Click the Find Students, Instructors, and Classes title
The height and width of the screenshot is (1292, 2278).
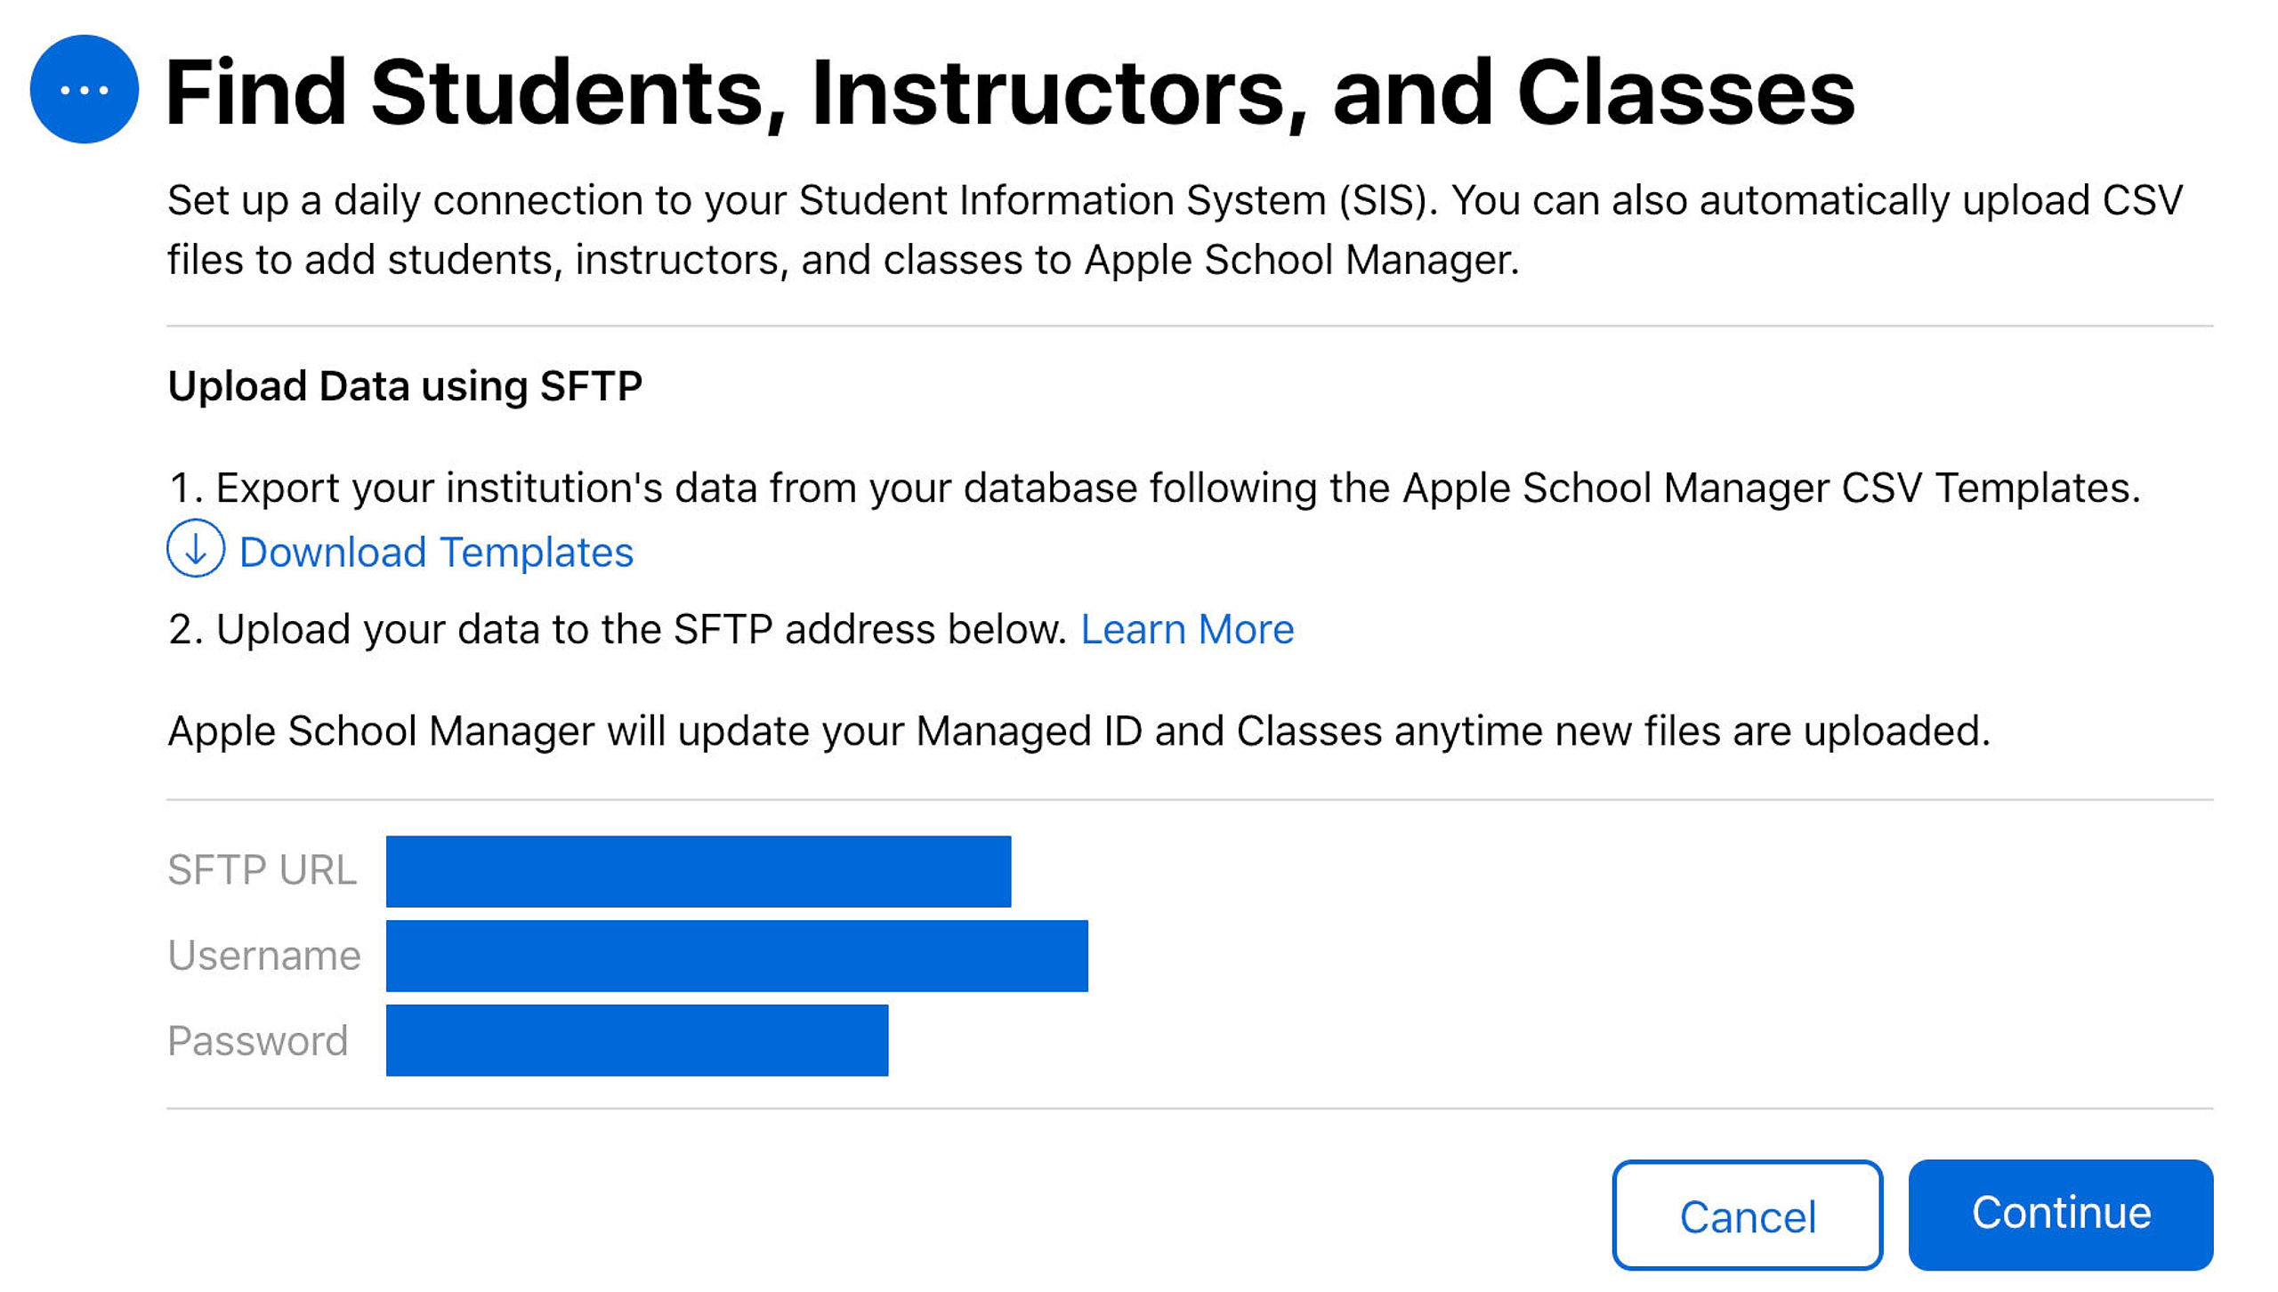(1010, 93)
